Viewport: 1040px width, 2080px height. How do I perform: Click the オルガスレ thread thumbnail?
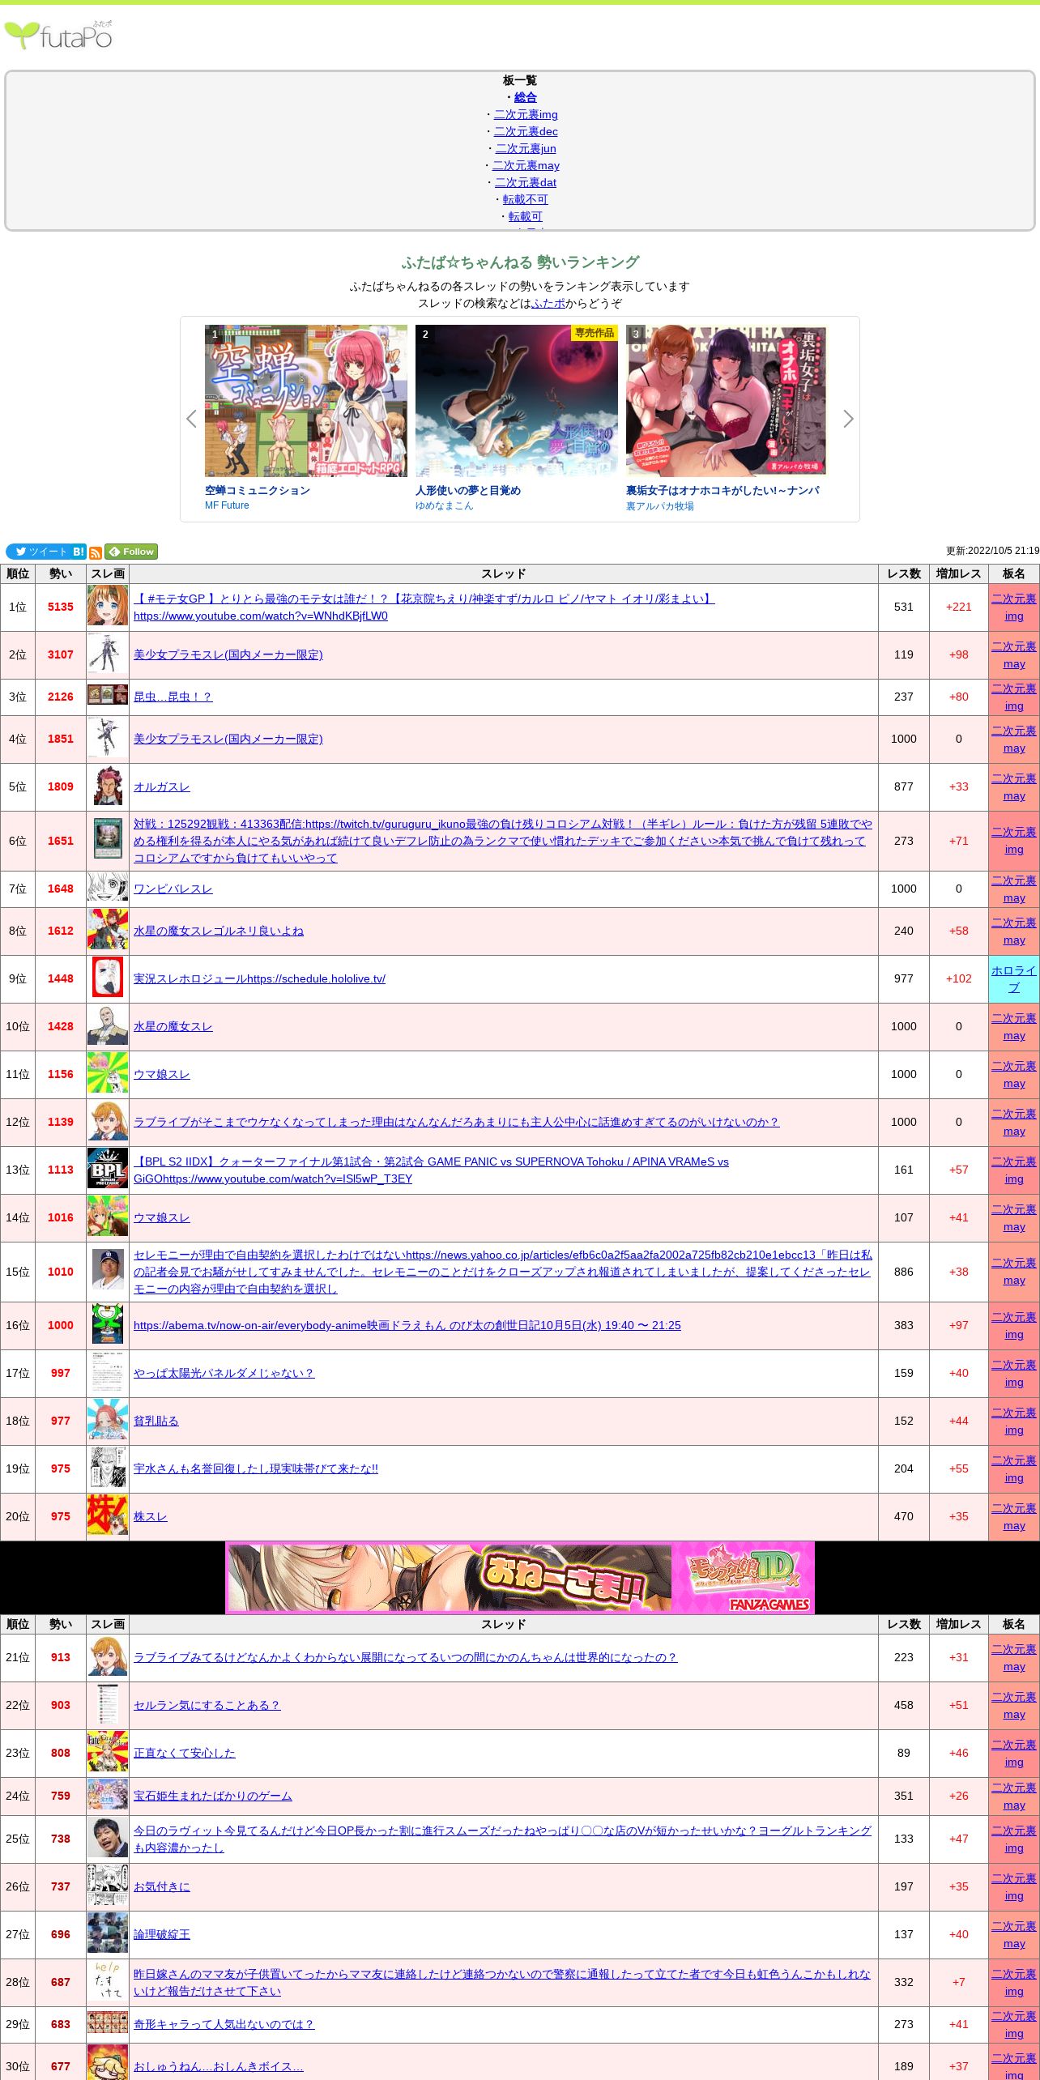[108, 786]
